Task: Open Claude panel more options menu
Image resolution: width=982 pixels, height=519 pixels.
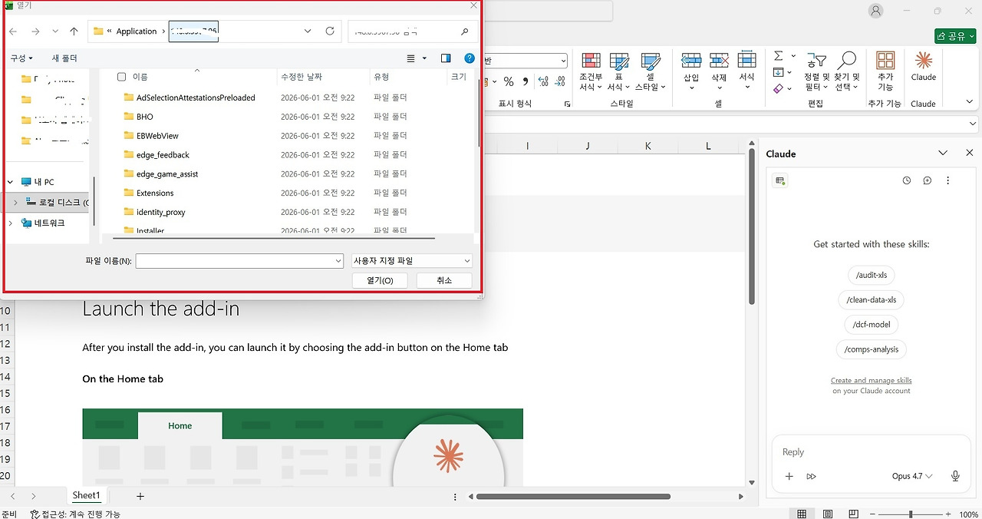Action: 948,180
